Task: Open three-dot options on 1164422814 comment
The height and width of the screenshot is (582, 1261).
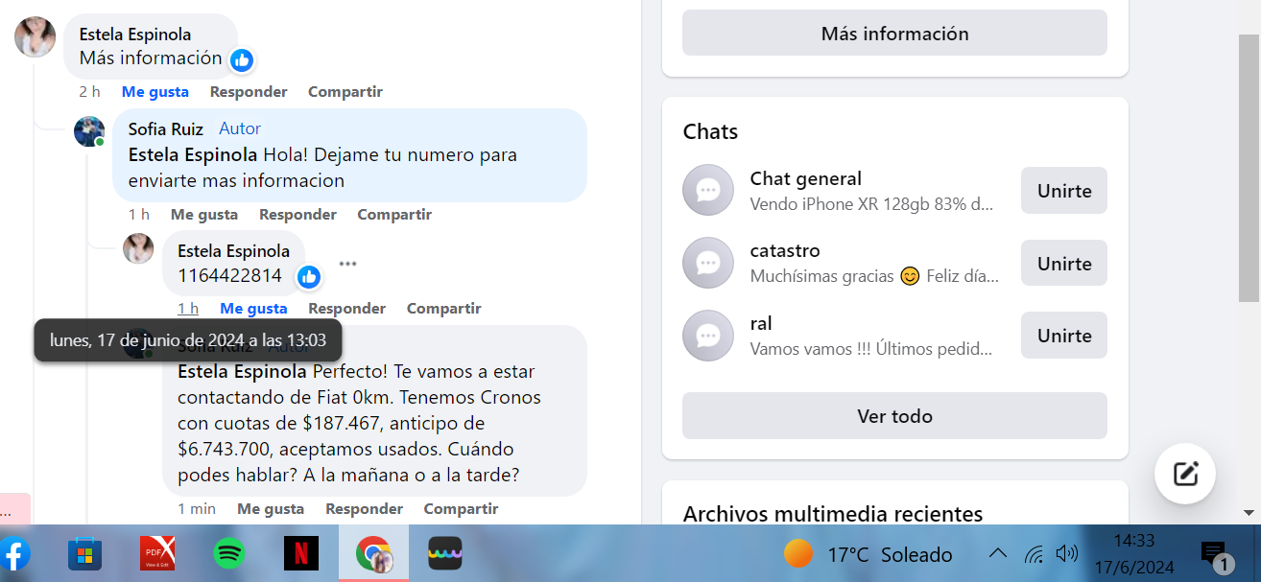Action: pos(347,263)
